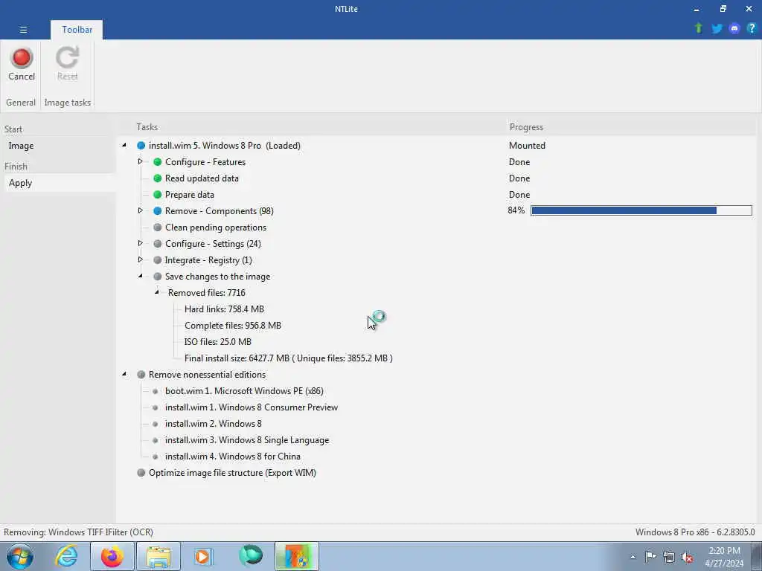Screen dimensions: 762x571
Task: Select Optimize image file structure (Export WIM)
Action: tap(232, 472)
